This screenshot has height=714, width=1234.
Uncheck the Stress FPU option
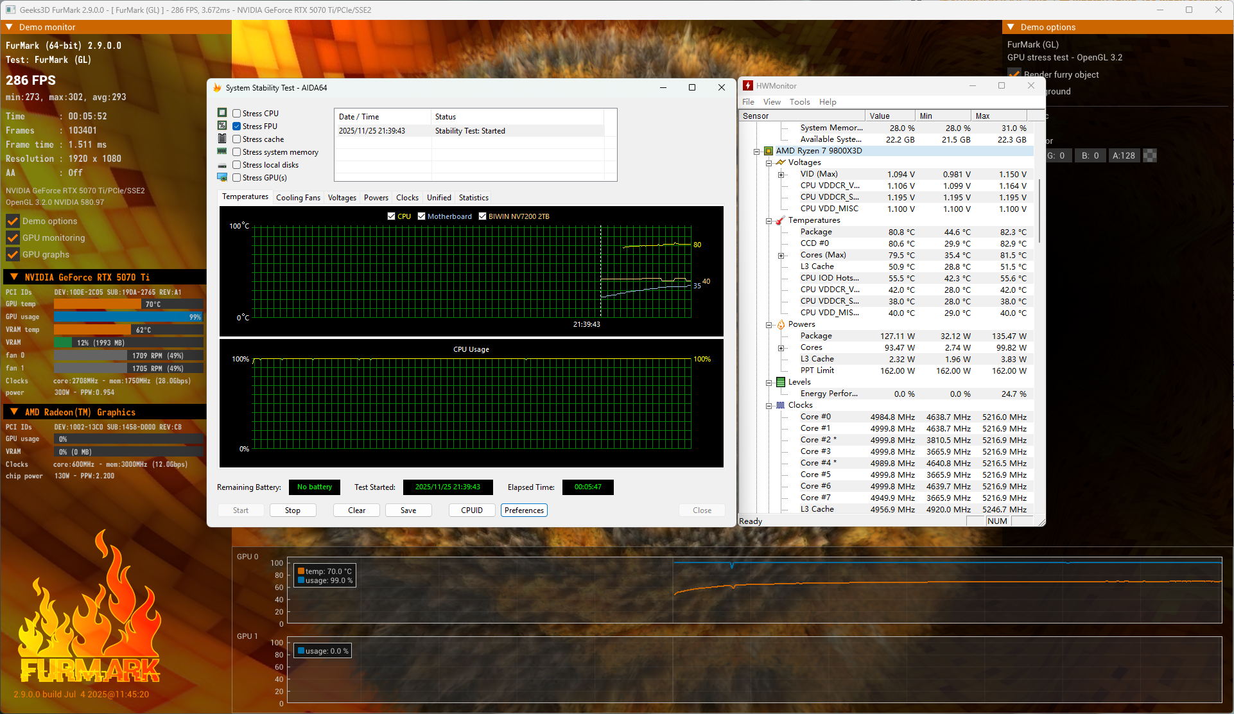[237, 126]
